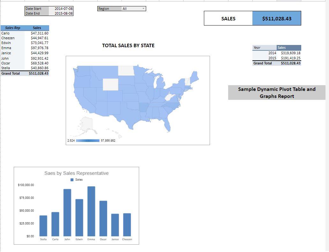Screen dimensions: 329x252
Task: Click the Cheezen bar in the chart
Action: click(127, 225)
